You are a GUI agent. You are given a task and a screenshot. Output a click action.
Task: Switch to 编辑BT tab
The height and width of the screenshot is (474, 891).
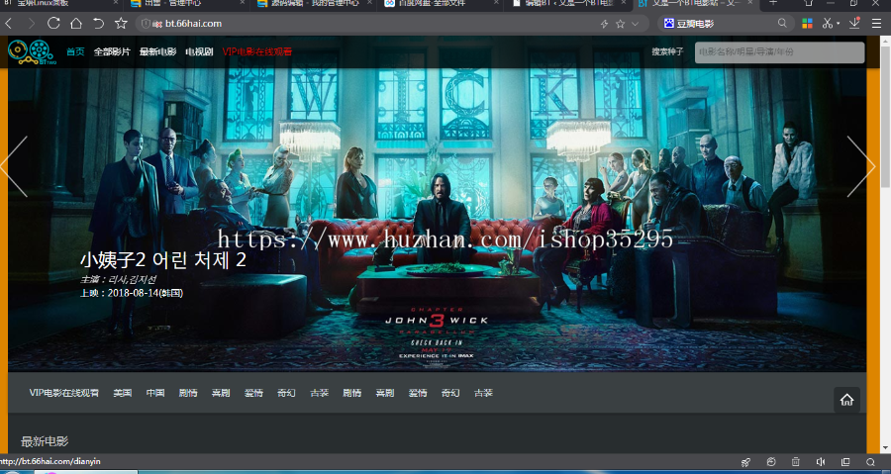tap(567, 3)
